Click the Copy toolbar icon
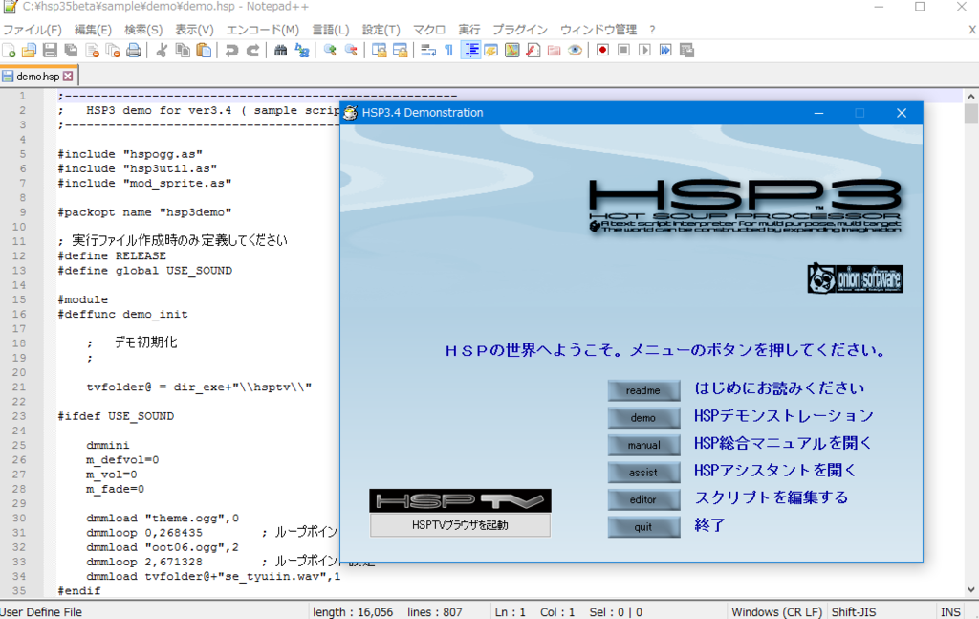This screenshot has width=979, height=619. pos(183,51)
